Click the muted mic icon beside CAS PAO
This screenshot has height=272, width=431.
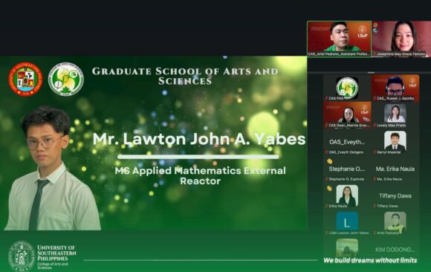point(326,98)
